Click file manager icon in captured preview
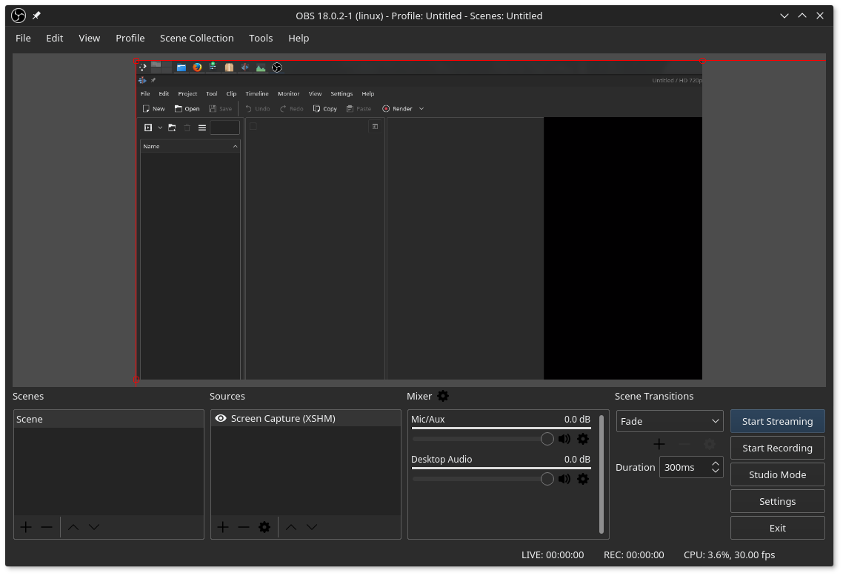Image resolution: width=843 pixels, height=576 pixels. click(181, 67)
